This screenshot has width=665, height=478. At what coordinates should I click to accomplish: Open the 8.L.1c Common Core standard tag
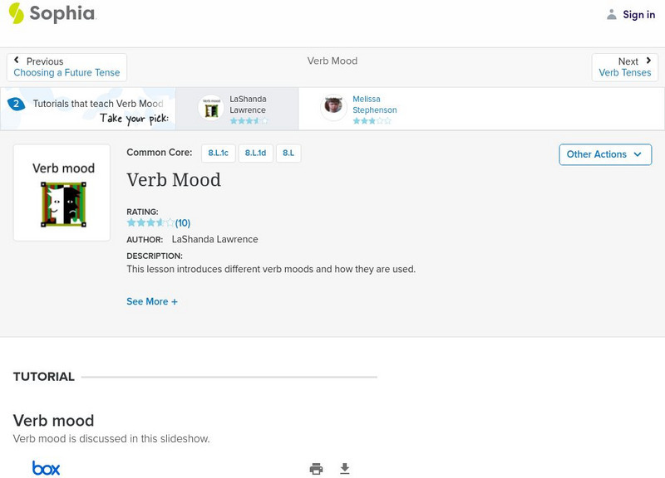[x=219, y=154]
